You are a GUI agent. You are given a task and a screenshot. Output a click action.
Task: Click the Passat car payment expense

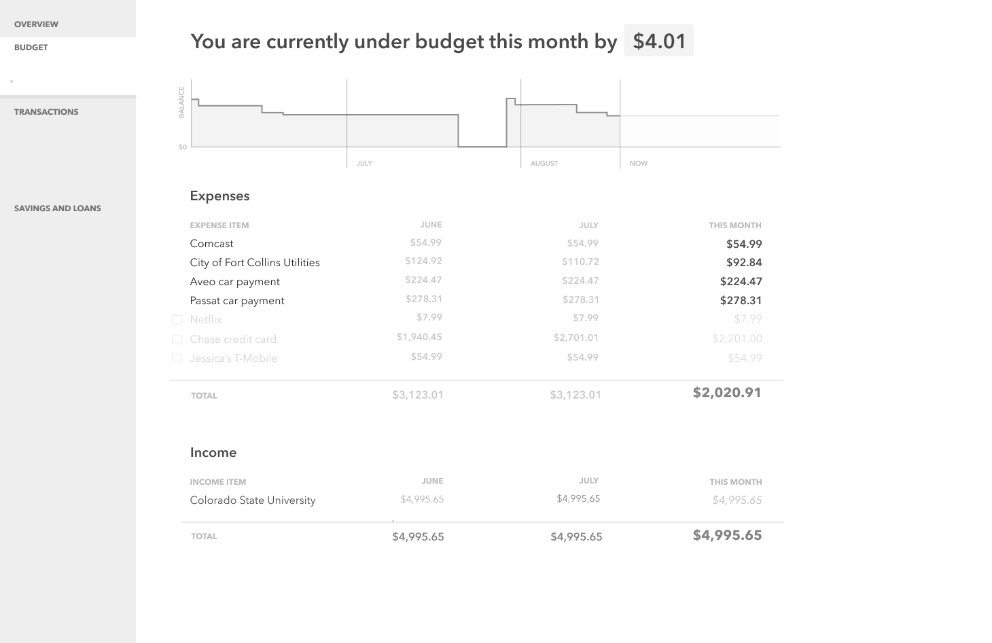[237, 301]
